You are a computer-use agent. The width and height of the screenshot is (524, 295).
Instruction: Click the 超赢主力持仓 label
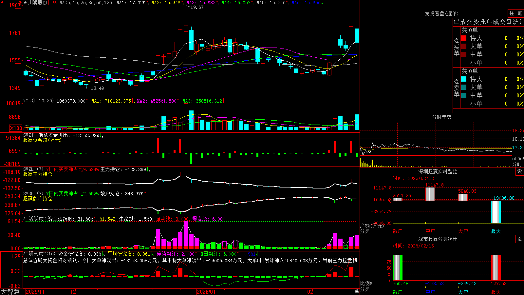click(x=38, y=174)
